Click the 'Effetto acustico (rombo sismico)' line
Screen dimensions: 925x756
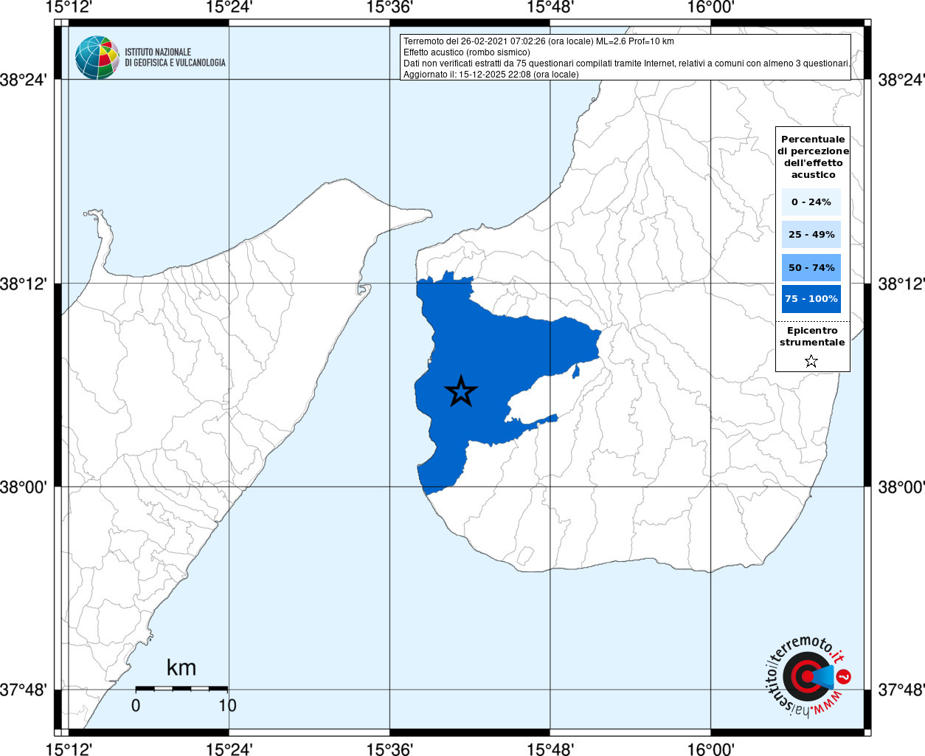(x=466, y=52)
